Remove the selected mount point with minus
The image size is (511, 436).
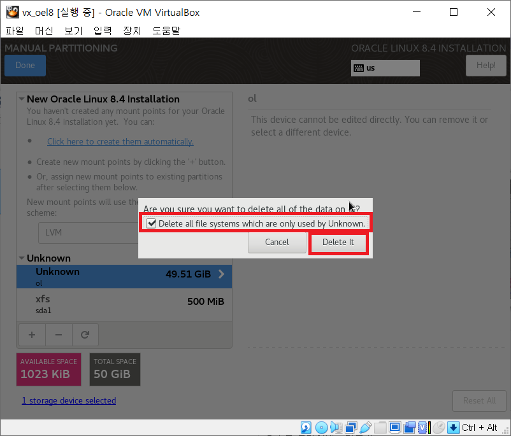click(59, 335)
